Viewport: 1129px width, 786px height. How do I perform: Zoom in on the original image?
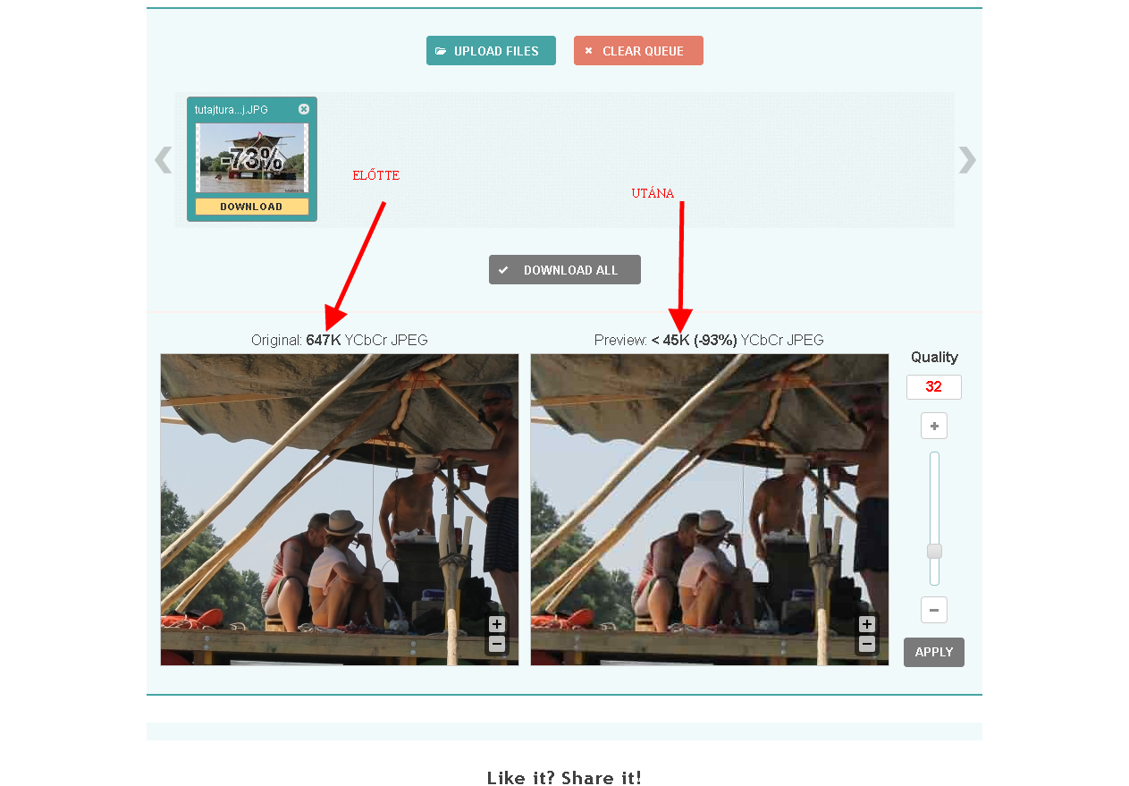497,624
